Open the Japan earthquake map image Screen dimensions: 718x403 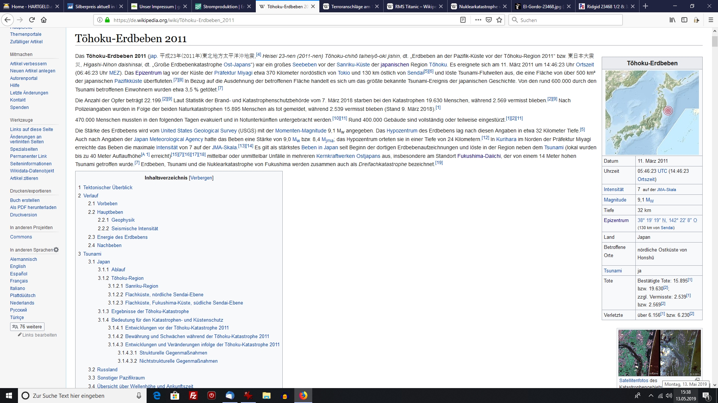pos(652,113)
